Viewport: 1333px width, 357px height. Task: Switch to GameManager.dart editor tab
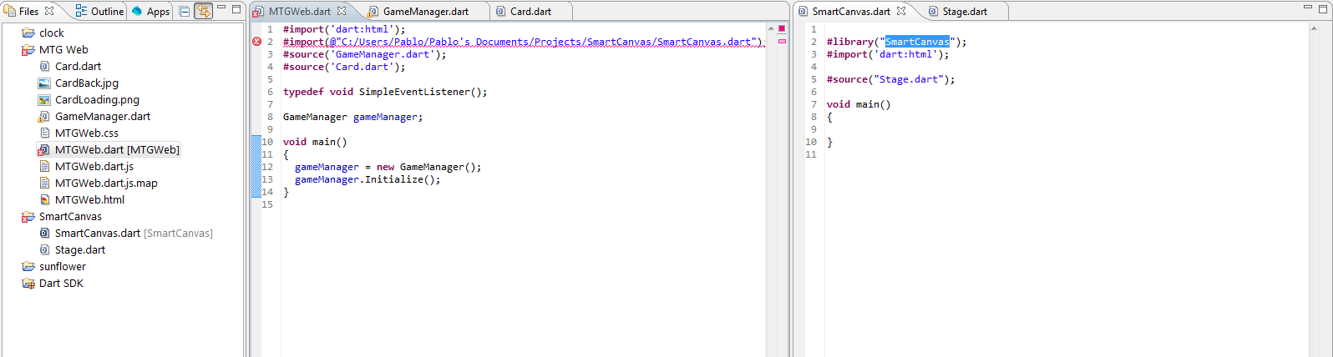tap(425, 11)
